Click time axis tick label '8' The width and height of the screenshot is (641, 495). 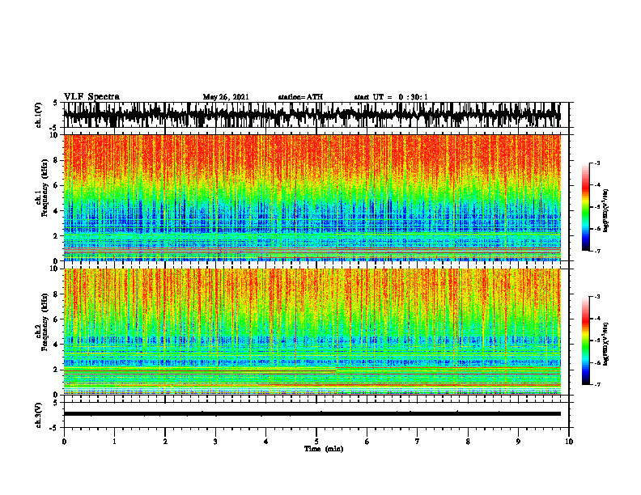pyautogui.click(x=468, y=442)
